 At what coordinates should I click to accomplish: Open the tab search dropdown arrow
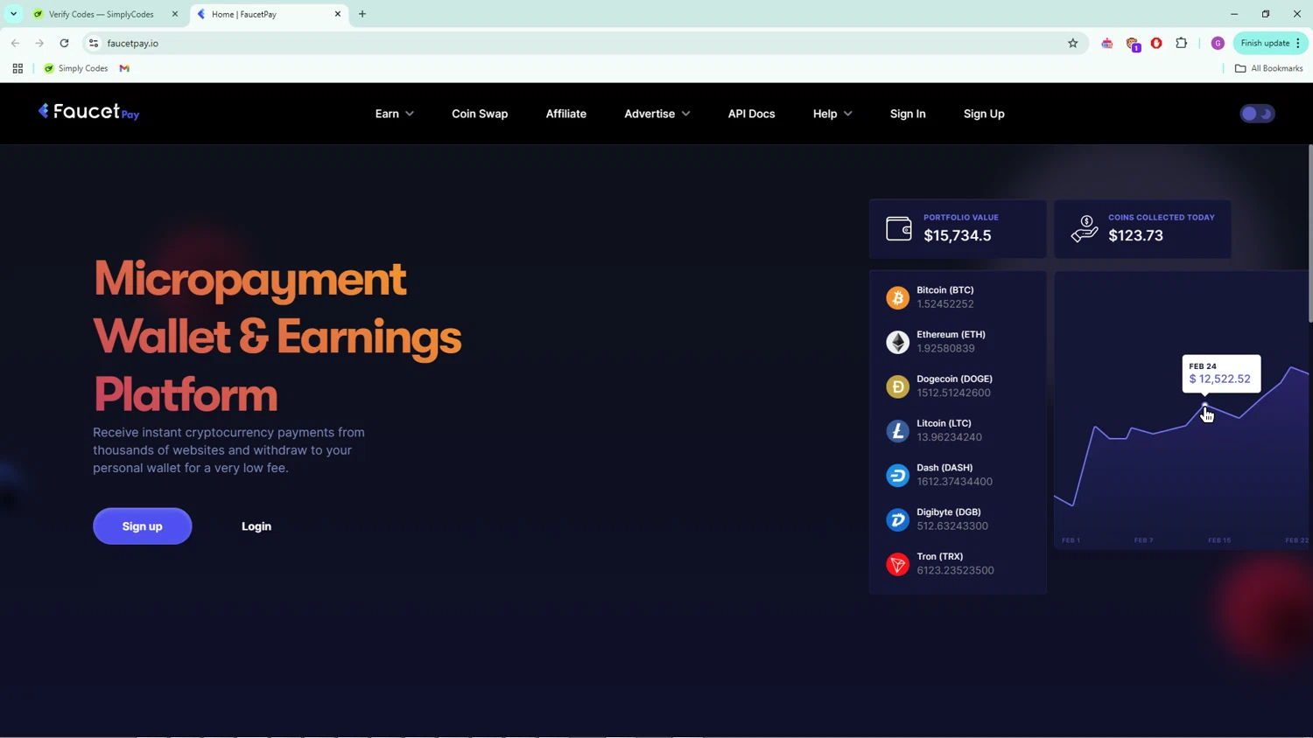(13, 14)
